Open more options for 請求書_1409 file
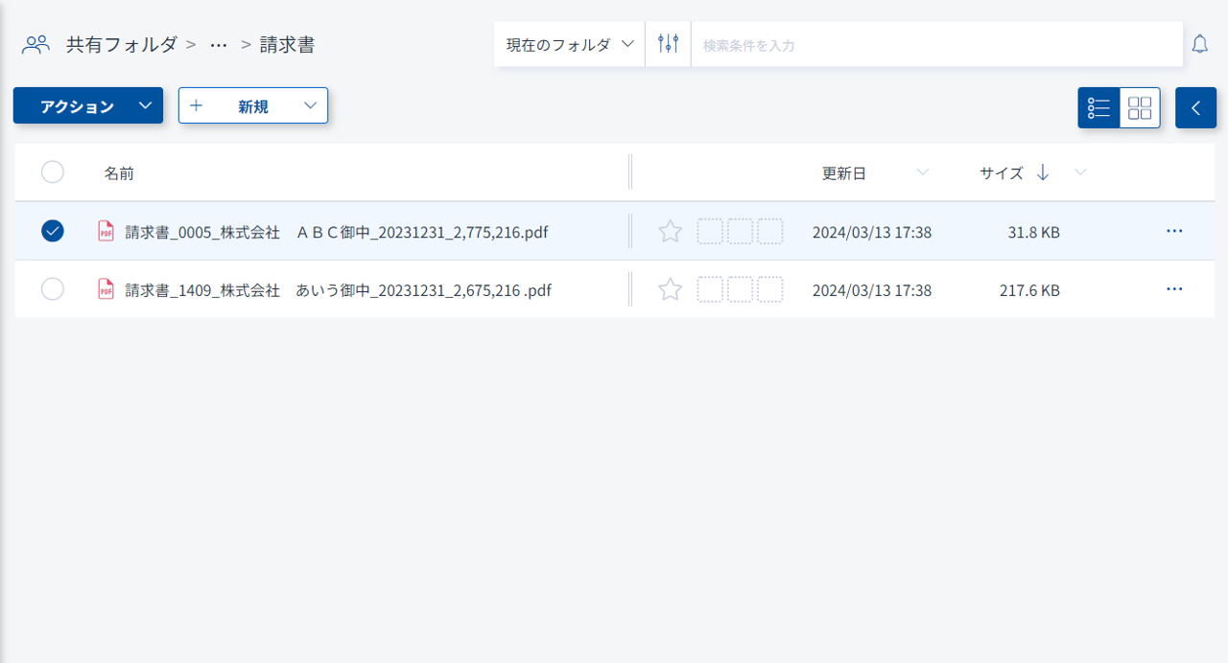Viewport: 1228px width, 663px height. 1173,289
